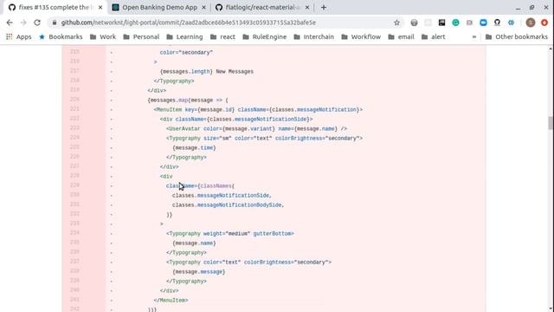Open the Interchain bookmarks folder
This screenshot has height=312, width=554.
tap(313, 36)
